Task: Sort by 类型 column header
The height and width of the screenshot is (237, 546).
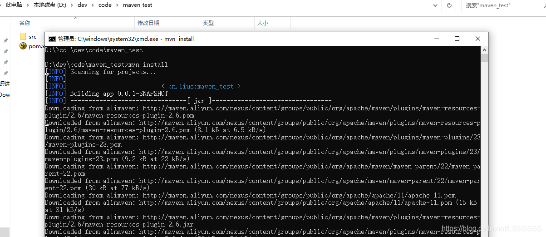Action: click(x=208, y=23)
